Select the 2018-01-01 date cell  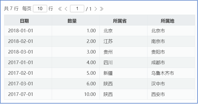pos(28,31)
